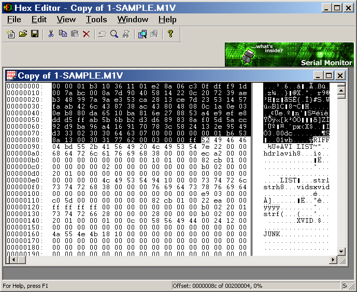Click the New file toolbar icon
Viewport: 357px width, 292px height.
[x=10, y=34]
